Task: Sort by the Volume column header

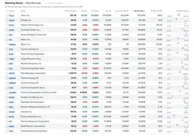Action: (108, 11)
